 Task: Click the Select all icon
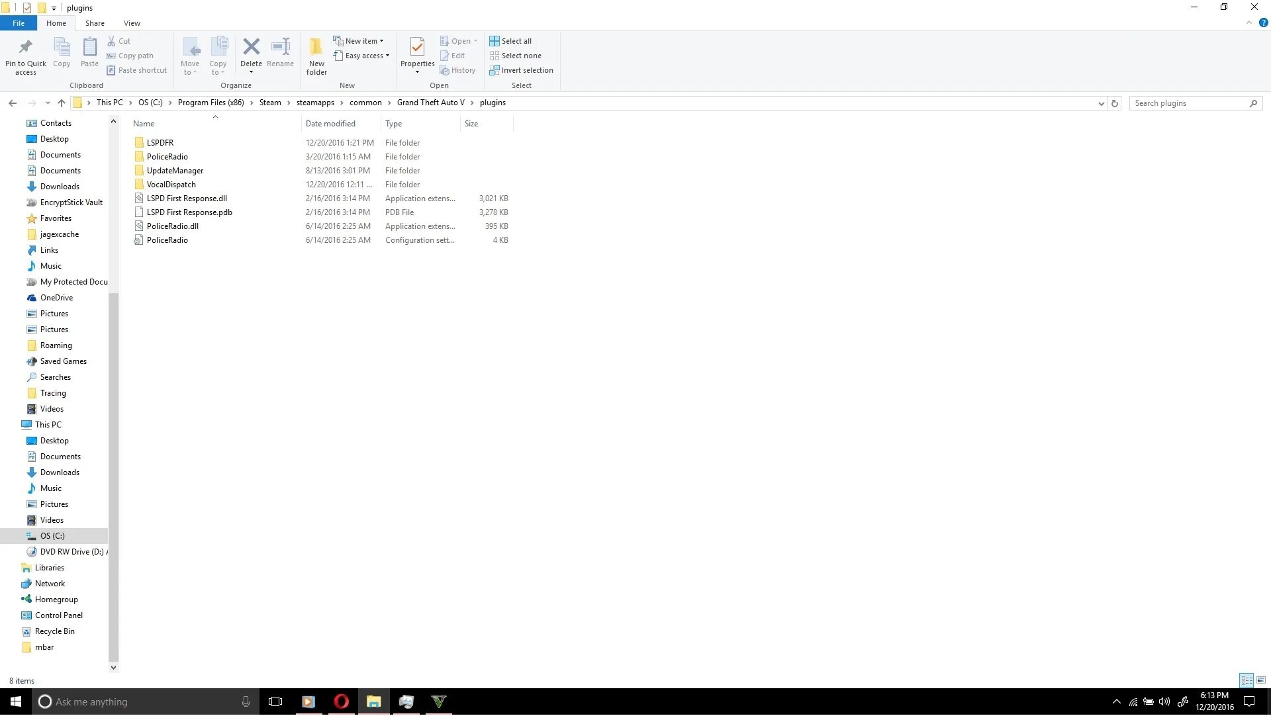pos(494,41)
